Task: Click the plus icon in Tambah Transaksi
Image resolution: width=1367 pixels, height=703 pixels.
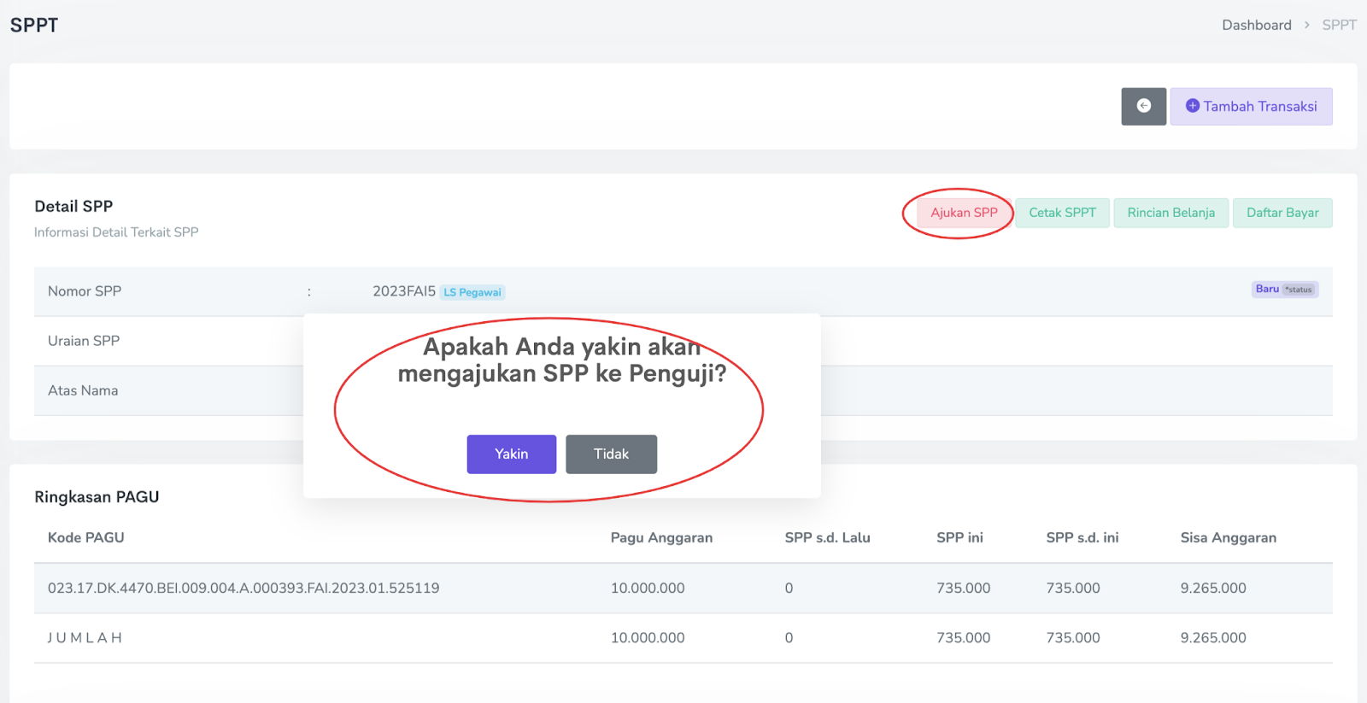Action: coord(1193,106)
